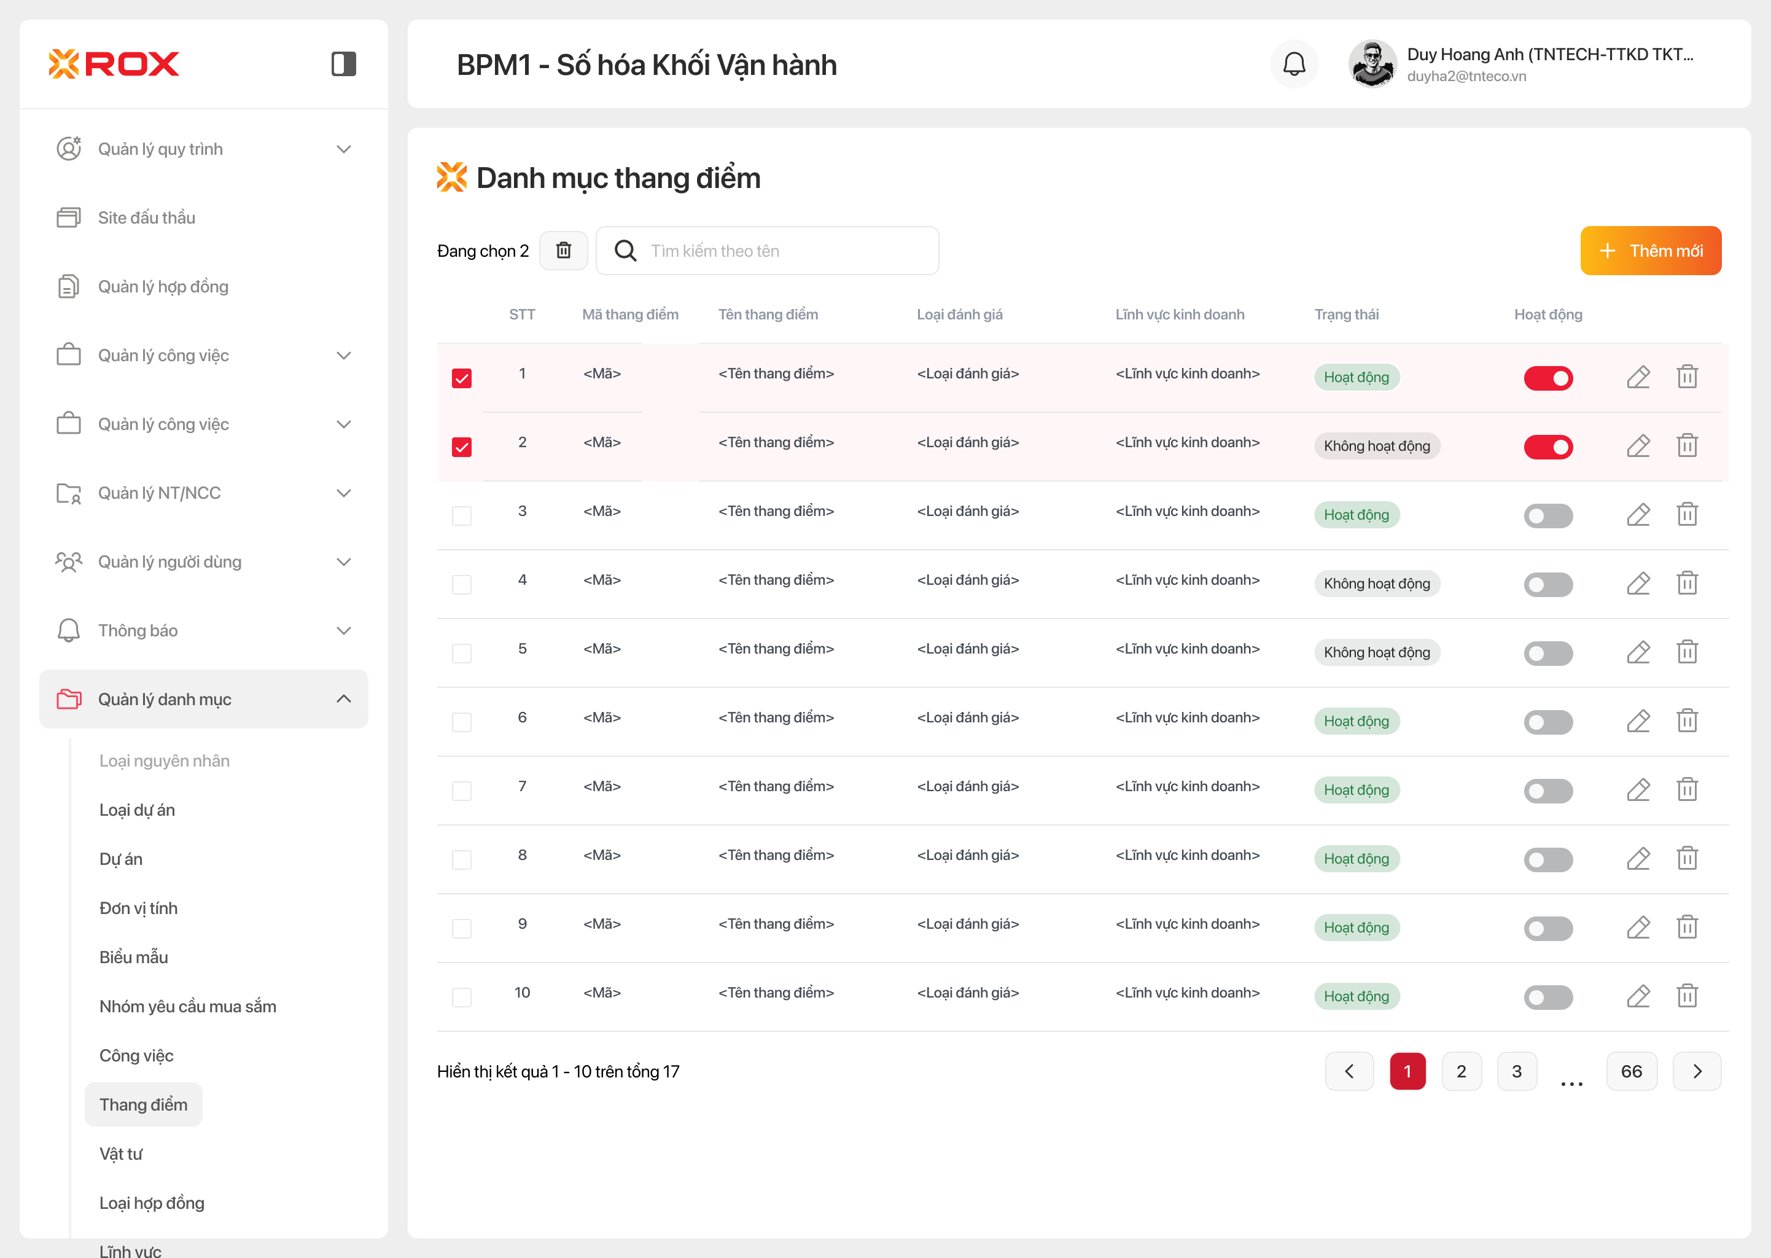Enable the Hoạt động toggle for row 6

click(x=1547, y=722)
